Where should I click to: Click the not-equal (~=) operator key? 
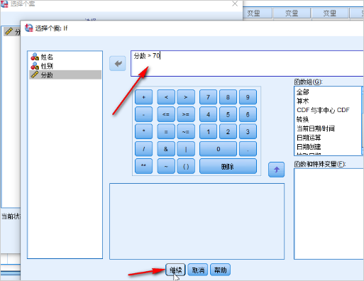point(186,132)
